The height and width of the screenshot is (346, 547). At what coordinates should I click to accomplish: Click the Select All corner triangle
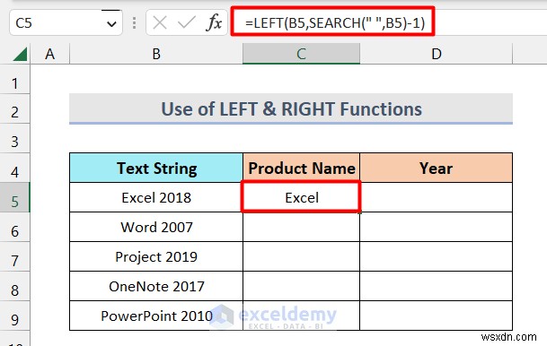[x=20, y=55]
